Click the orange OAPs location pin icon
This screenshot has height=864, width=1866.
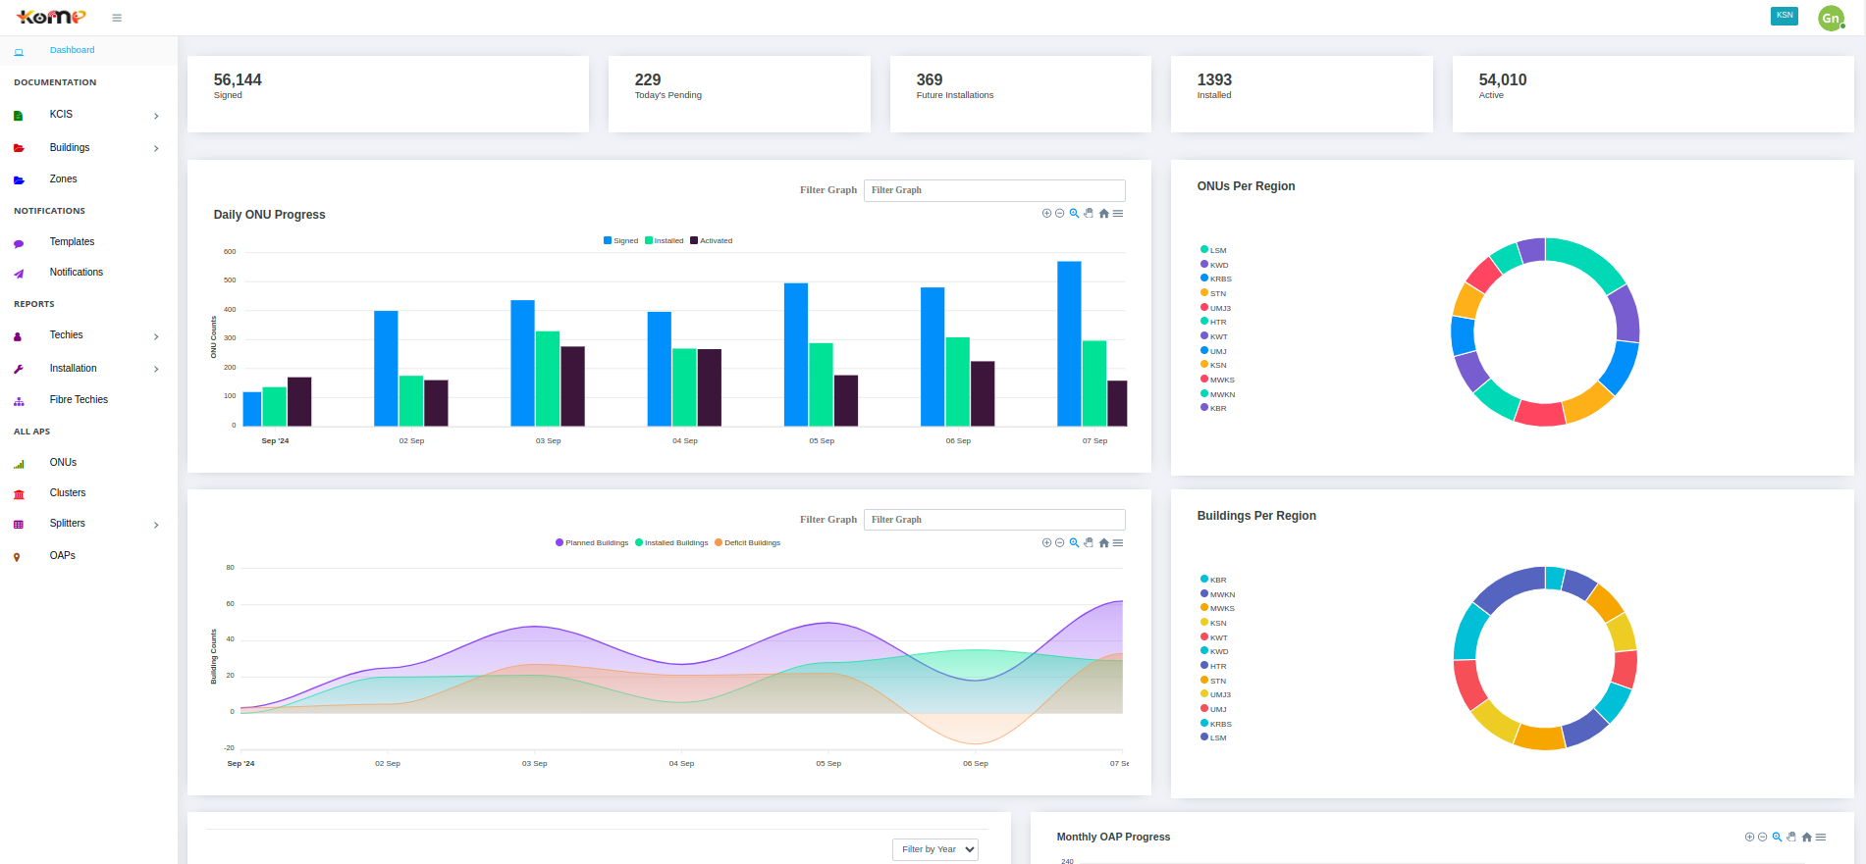coord(17,557)
